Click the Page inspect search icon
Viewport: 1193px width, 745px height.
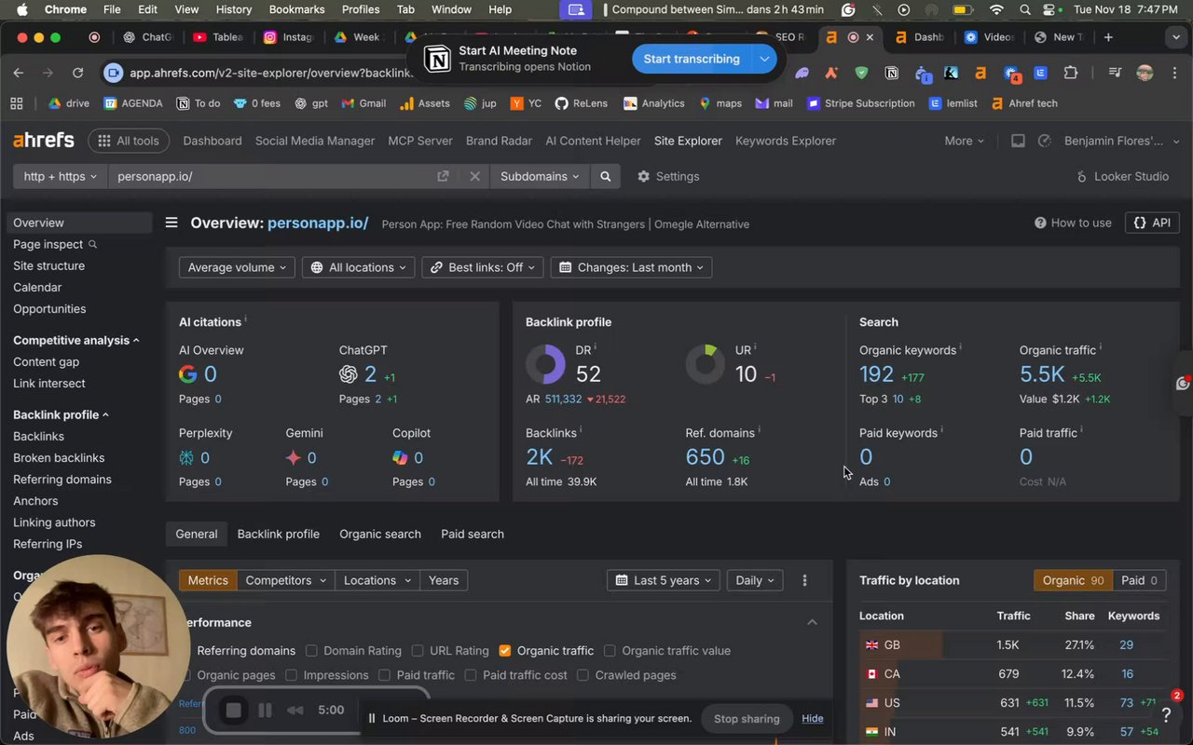pos(92,244)
